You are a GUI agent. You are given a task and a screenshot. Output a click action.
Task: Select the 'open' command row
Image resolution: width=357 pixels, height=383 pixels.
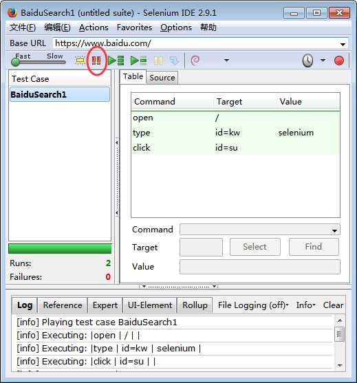235,118
